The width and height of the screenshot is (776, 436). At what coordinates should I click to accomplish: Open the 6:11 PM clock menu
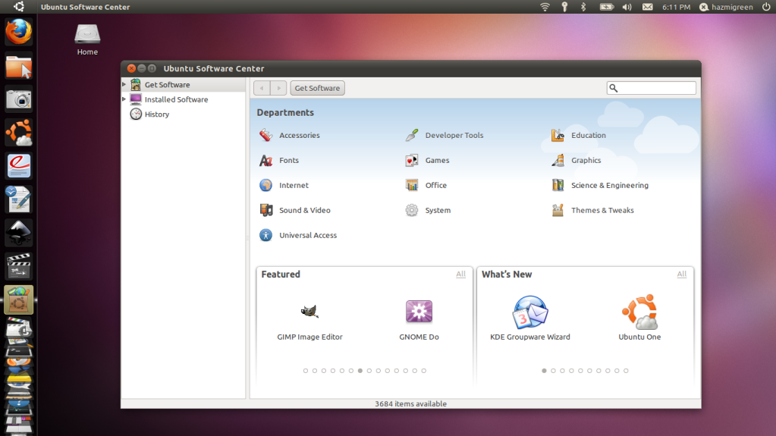click(x=676, y=7)
